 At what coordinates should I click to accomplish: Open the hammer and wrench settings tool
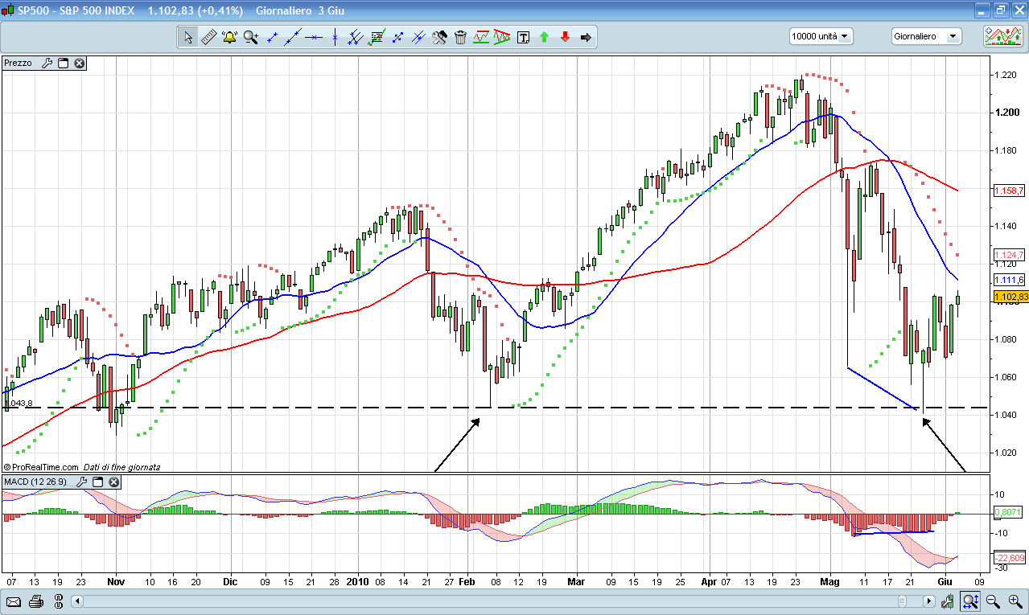[x=439, y=37]
